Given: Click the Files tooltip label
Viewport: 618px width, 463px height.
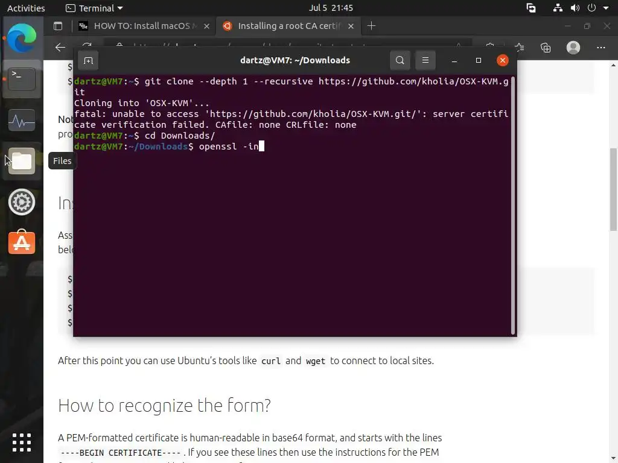Looking at the screenshot, I should [62, 161].
